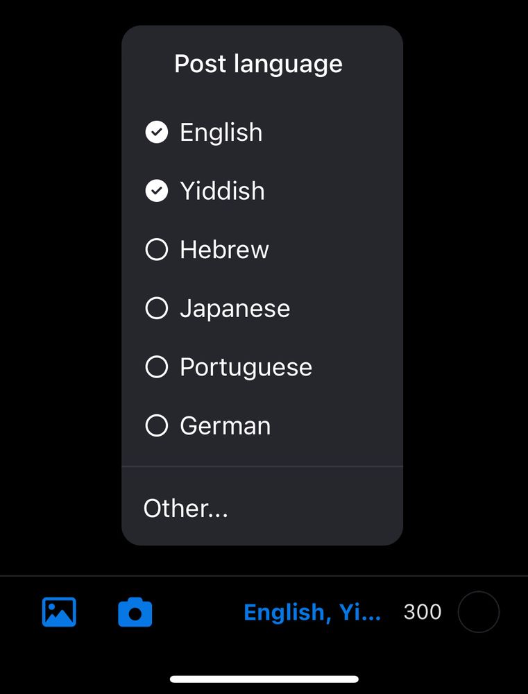Tap the Portuguese text label
This screenshot has height=694, width=528.
246,368
